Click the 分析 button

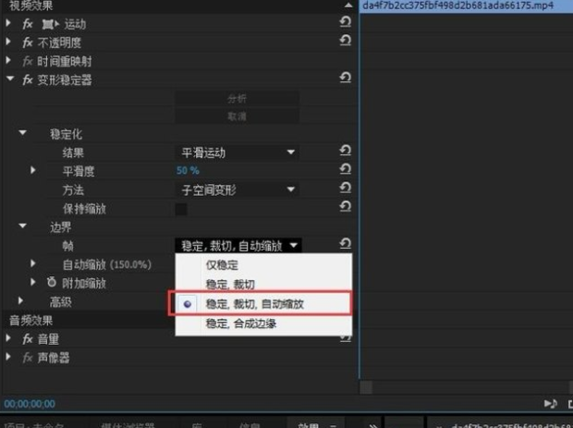238,98
